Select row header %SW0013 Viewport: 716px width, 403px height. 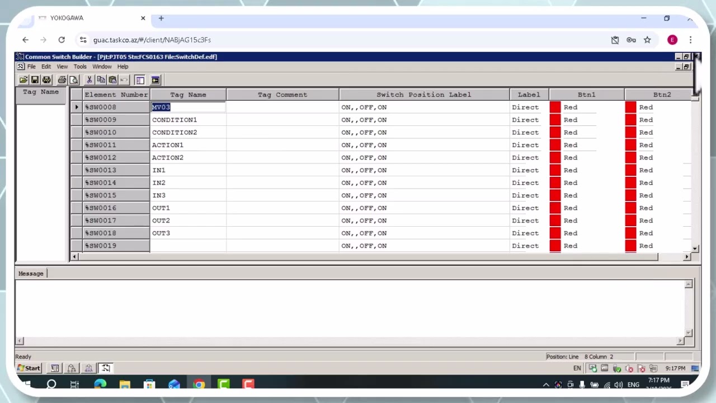[x=116, y=170]
